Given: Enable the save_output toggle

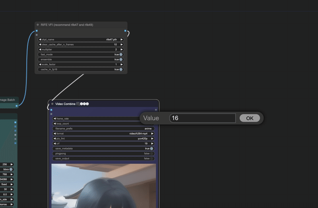Looking at the screenshot, I should pyautogui.click(x=151, y=158).
